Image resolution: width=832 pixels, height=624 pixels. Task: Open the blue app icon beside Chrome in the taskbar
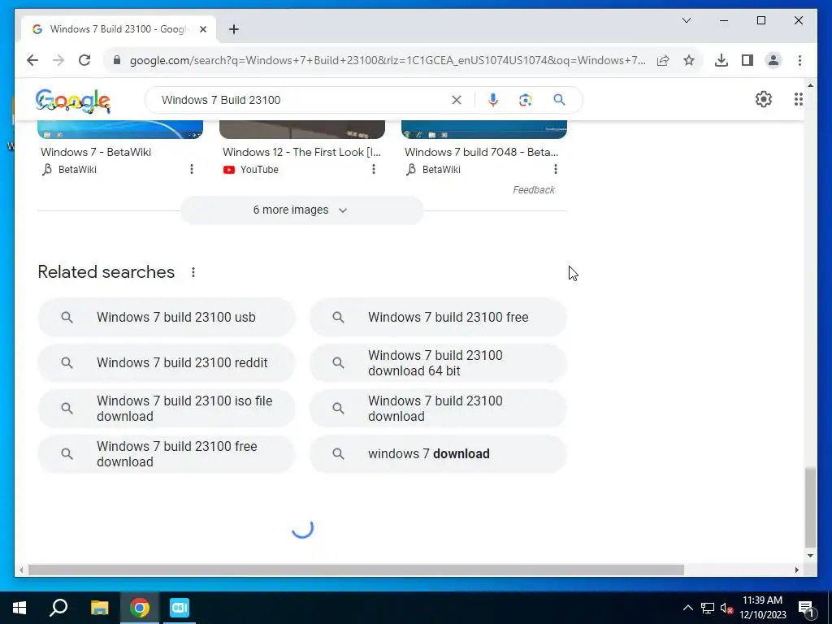[180, 608]
